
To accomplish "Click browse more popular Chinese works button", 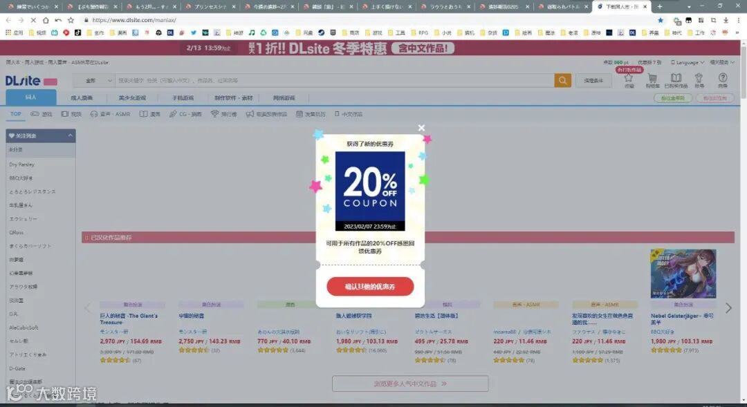I will click(x=410, y=384).
